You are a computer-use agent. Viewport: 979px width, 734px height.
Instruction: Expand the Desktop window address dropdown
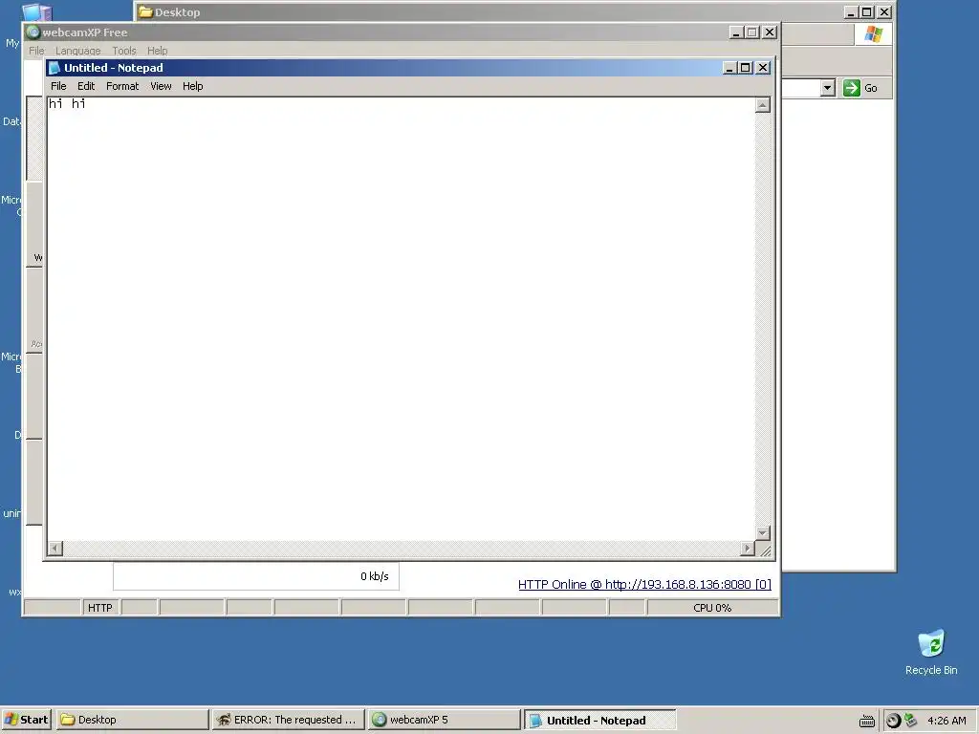coord(828,88)
